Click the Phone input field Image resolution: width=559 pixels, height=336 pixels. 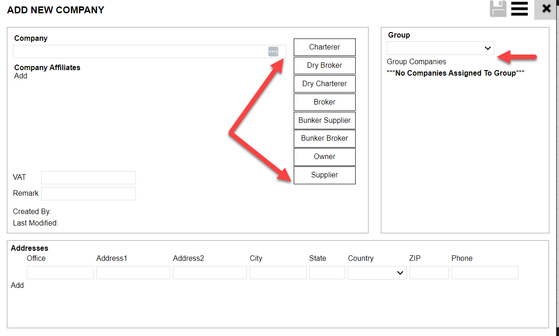click(x=485, y=273)
